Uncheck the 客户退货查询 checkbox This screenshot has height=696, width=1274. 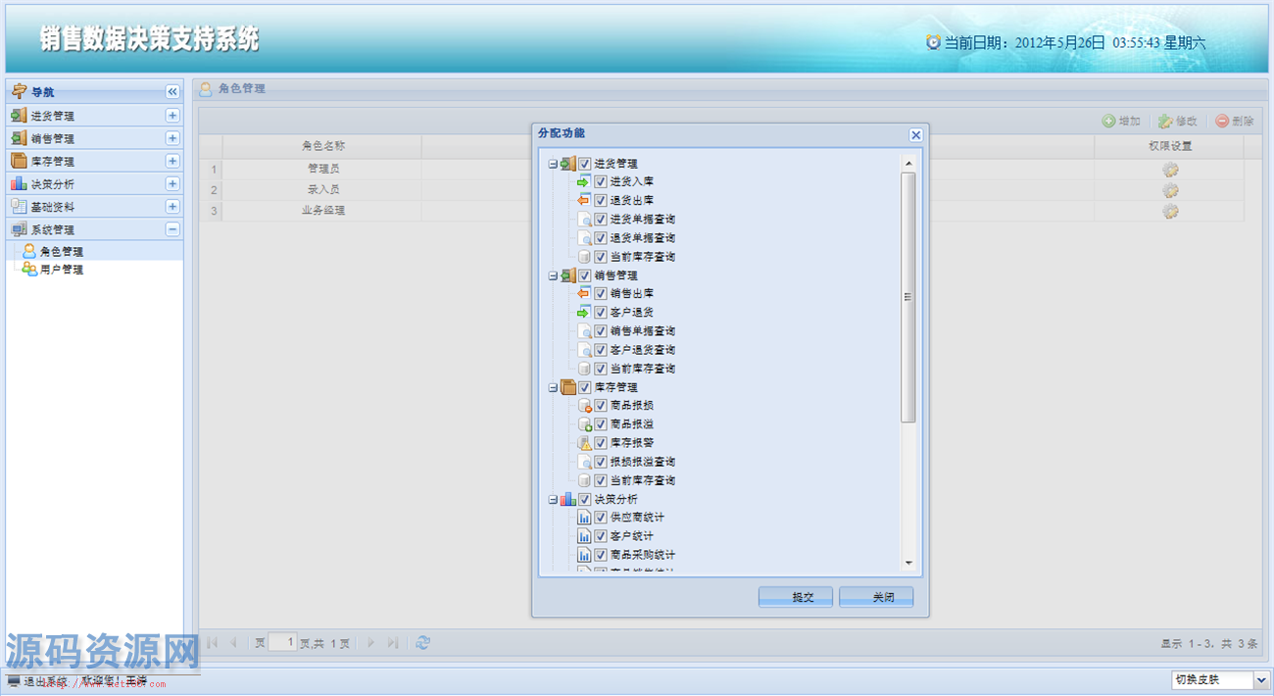tap(601, 350)
